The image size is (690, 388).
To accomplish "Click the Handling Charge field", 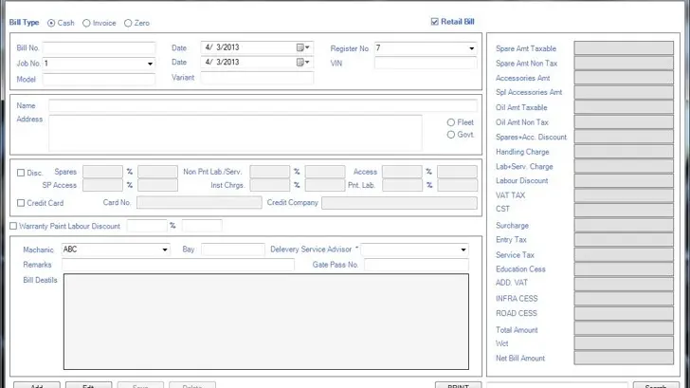I will (x=624, y=151).
